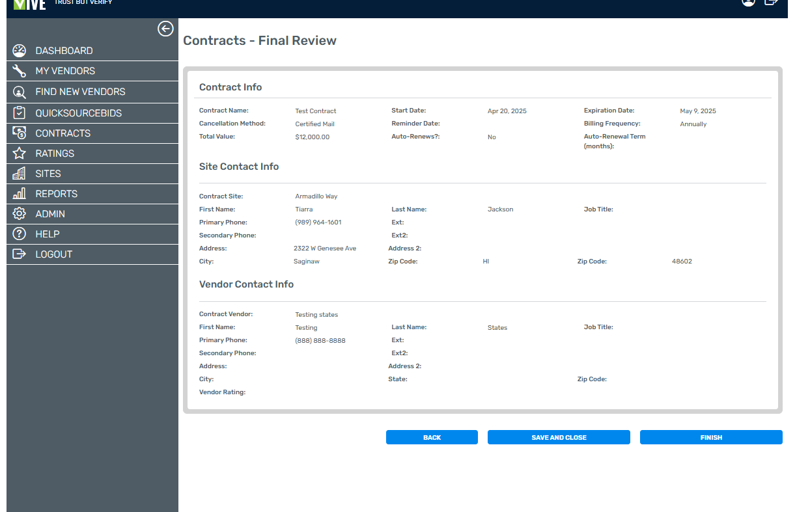
Task: Click the contract site Armadillo Way
Action: click(316, 196)
